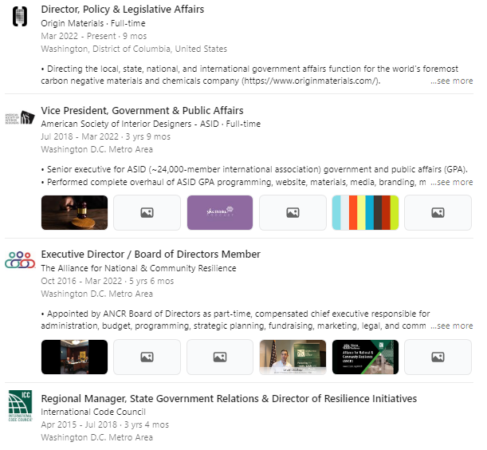Image resolution: width=487 pixels, height=450 pixels.
Task: Click the Director, Policy & Legislative Affairs title
Action: point(123,10)
